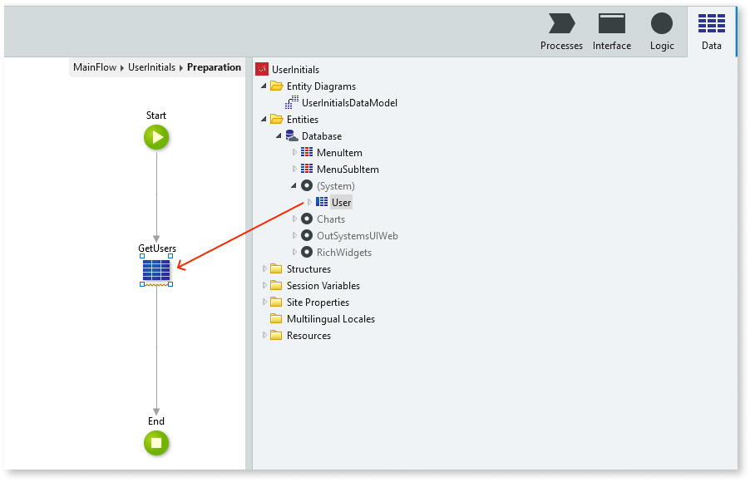Click the OutSystemsUIWeb module icon
Image resolution: width=750 pixels, height=482 pixels.
point(307,235)
